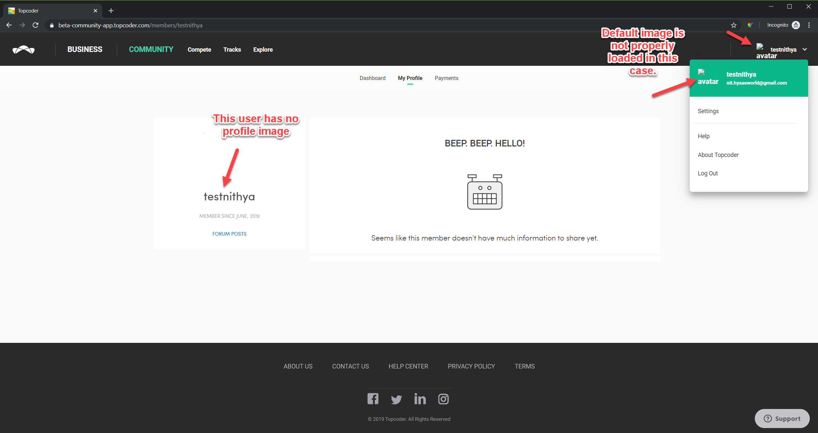Open the Tracks menu
Screen dimensions: 818x433
pos(232,50)
